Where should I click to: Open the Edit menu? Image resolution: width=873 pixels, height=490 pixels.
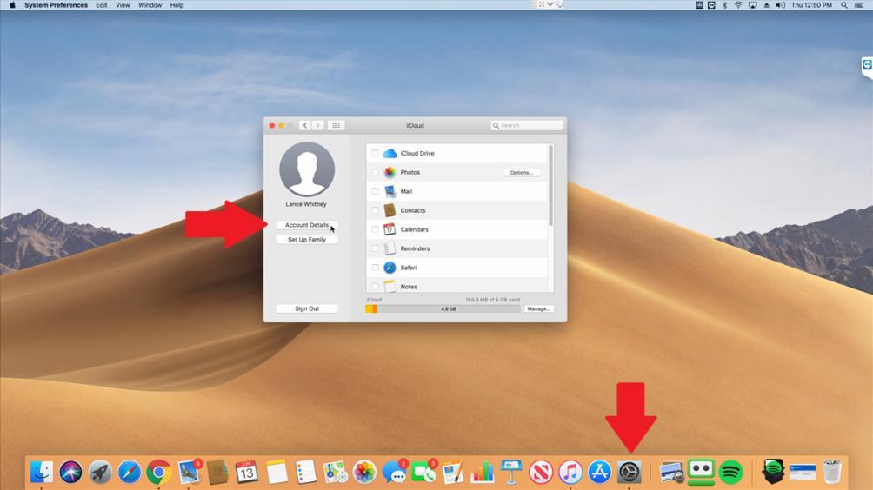102,5
